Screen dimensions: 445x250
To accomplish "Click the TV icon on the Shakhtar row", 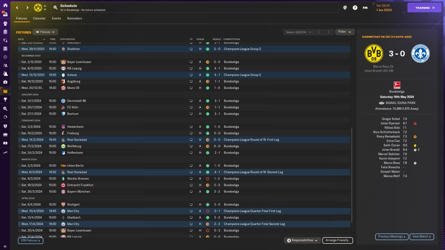I will 191,49.
